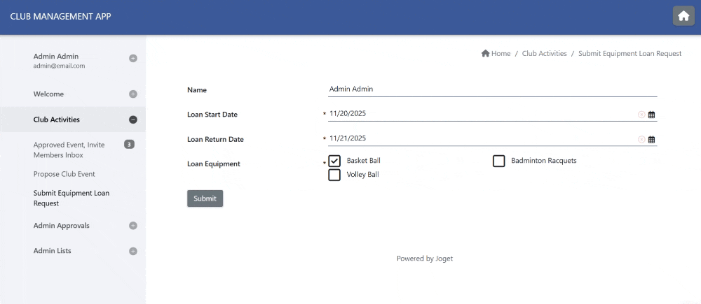Expand the Admin Approvals section
701x304 pixels.
coord(133,226)
